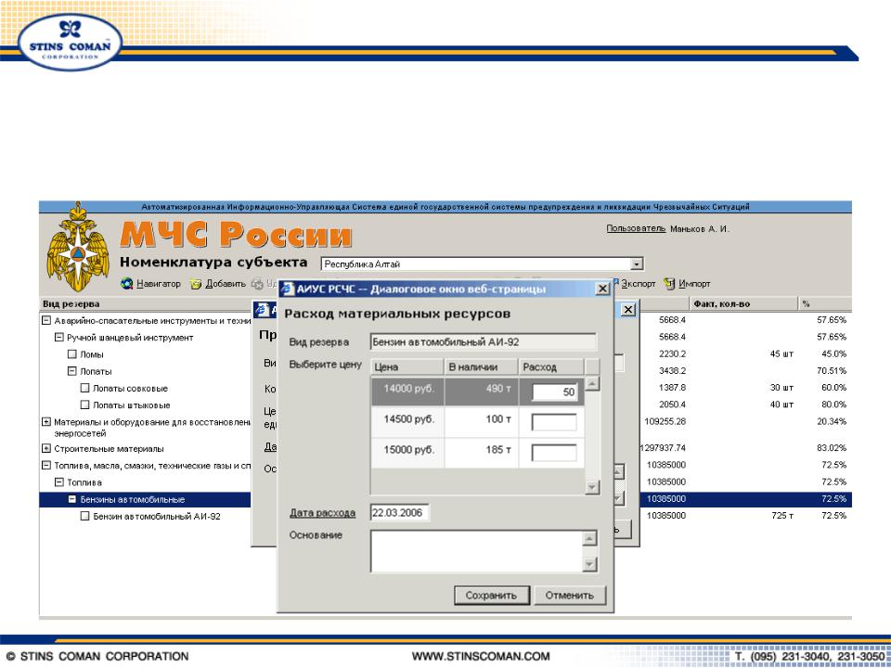Collapse the Топлива tree node
The width and height of the screenshot is (891, 668).
click(x=59, y=482)
